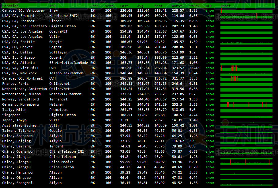Click show for Jiangsu China Mobile row
Image resolution: width=278 pixels, height=188 pixels.
(209, 162)
